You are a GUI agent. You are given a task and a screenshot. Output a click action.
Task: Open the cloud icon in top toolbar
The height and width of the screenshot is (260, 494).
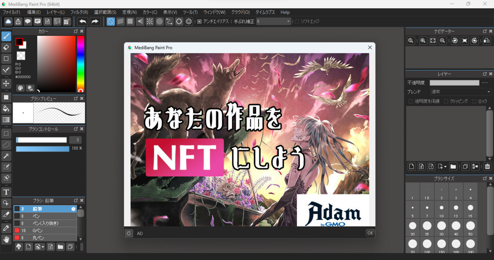coord(9,21)
